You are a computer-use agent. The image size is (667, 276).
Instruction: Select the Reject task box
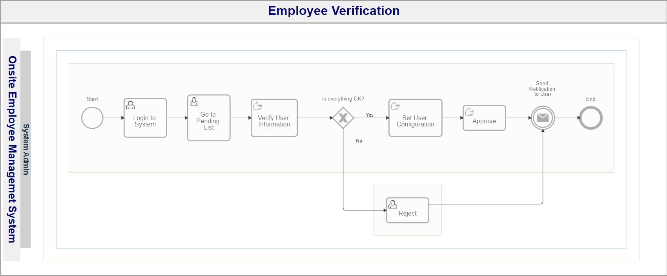(x=408, y=210)
